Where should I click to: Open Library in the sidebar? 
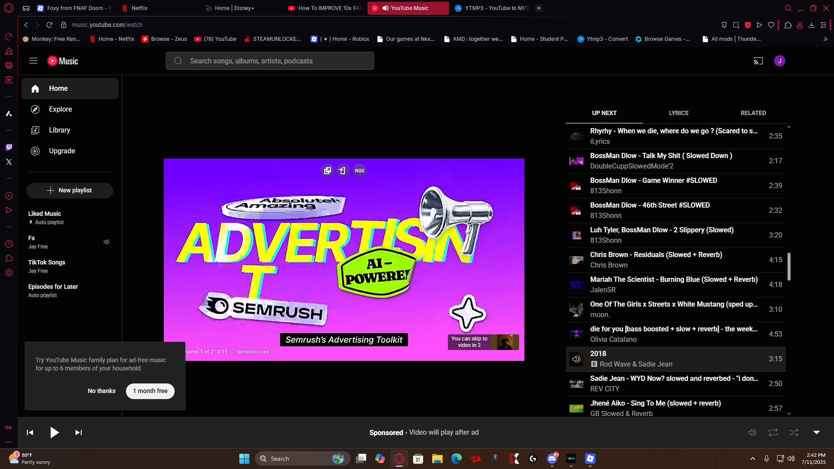tap(70, 130)
